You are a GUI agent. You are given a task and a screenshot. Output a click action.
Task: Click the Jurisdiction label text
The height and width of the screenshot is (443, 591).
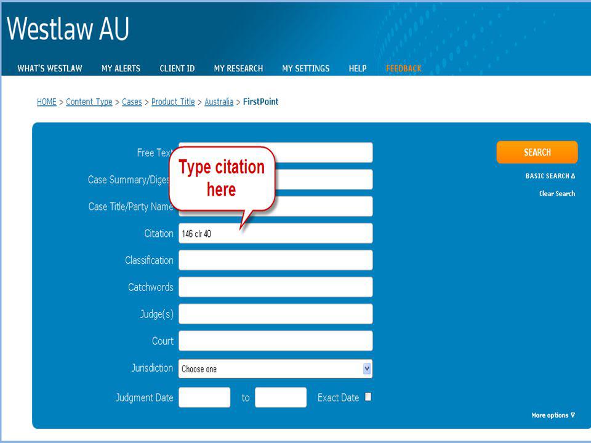tap(152, 368)
